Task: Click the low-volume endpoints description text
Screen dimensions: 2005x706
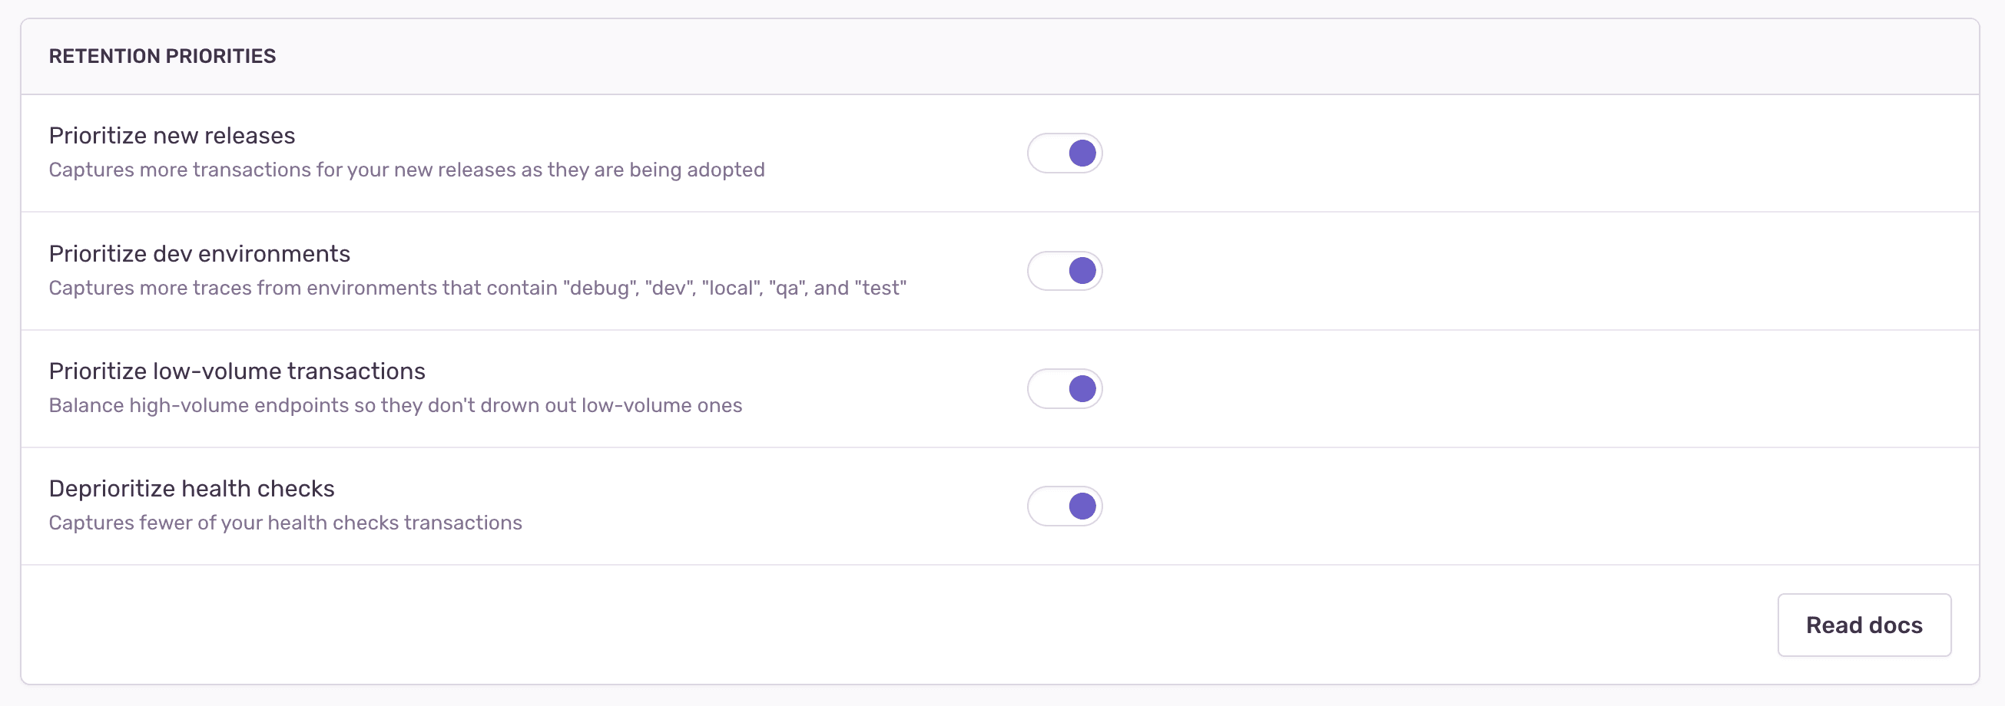Action: pyautogui.click(x=396, y=405)
